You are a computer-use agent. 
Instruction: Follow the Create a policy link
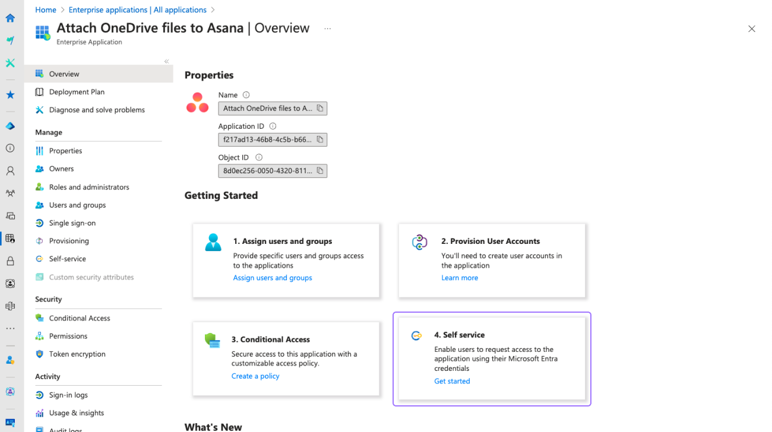(x=255, y=376)
